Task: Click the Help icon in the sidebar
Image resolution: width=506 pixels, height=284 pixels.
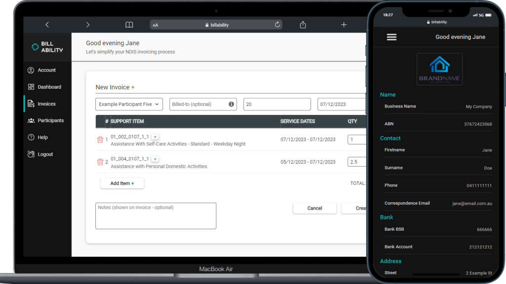Action: tap(31, 137)
